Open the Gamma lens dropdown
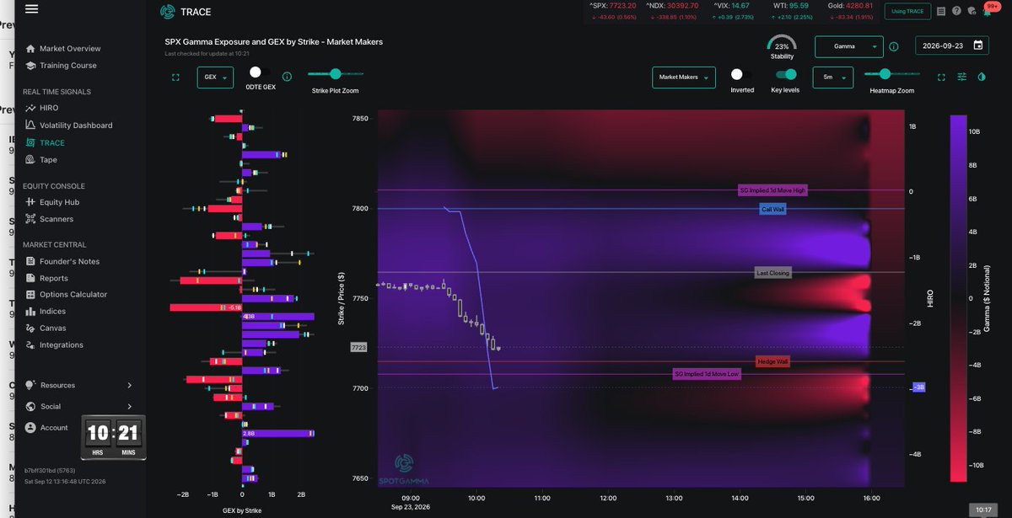The image size is (1012, 518). (849, 47)
